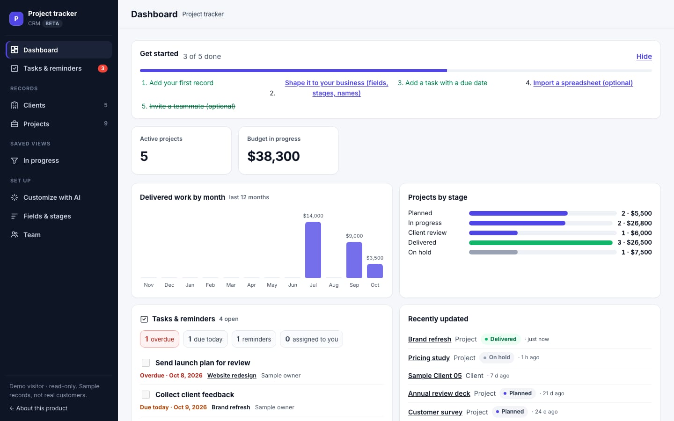Image resolution: width=674 pixels, height=421 pixels.
Task: Click the Projects briefcase icon
Action: click(x=15, y=124)
